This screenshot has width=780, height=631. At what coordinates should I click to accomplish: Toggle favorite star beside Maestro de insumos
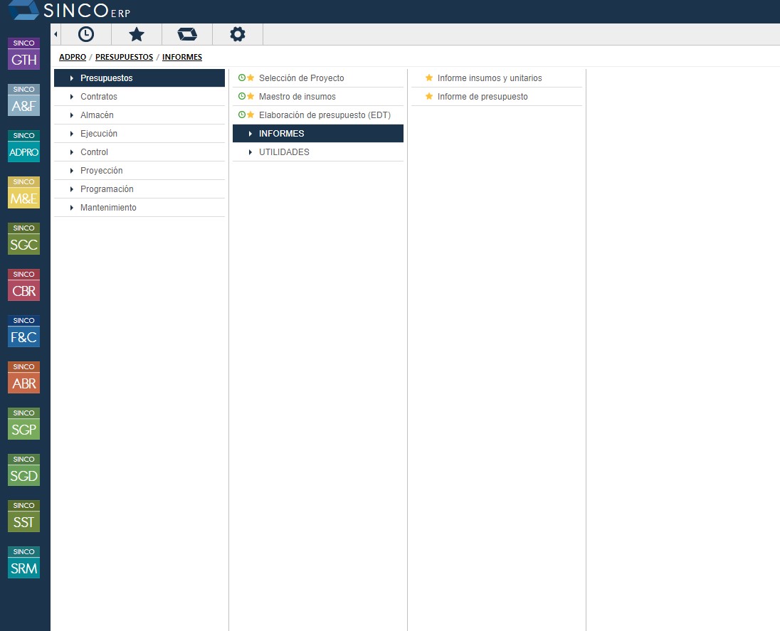(250, 96)
